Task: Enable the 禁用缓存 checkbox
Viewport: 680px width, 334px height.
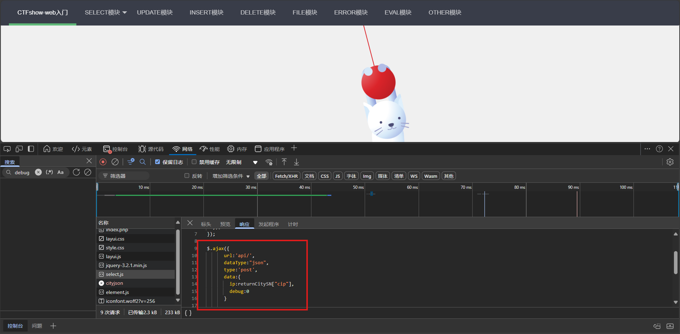Action: click(x=194, y=162)
